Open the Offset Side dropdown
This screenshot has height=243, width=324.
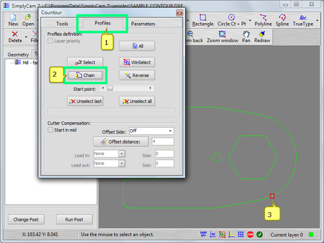click(x=151, y=131)
